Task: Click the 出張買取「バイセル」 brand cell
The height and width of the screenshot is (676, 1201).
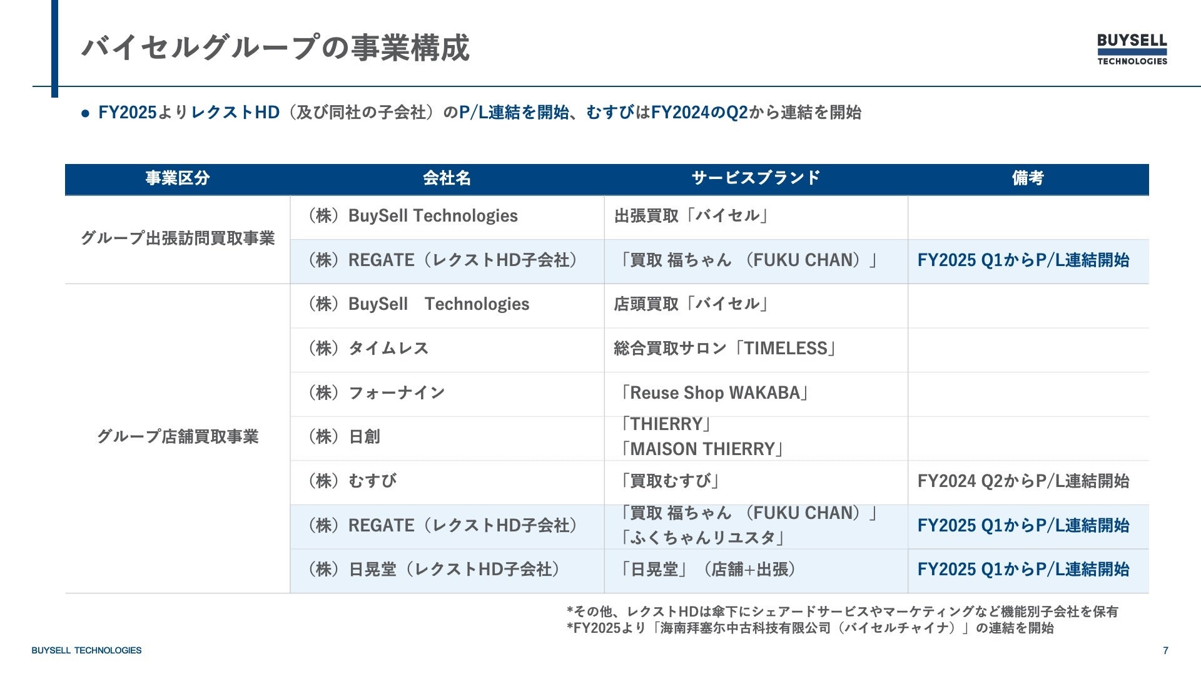Action: [692, 216]
